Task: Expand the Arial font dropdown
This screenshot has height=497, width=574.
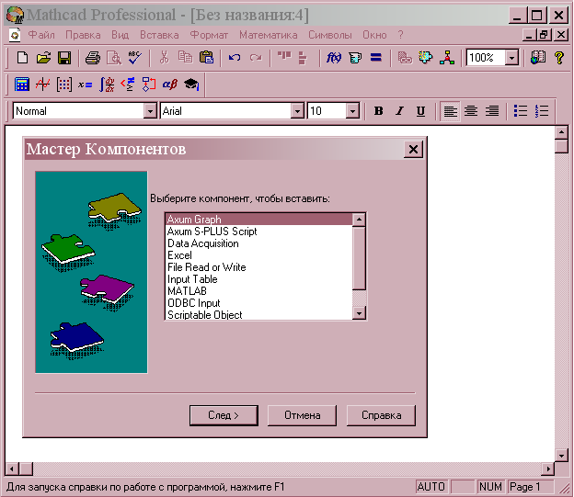Action: pyautogui.click(x=297, y=111)
